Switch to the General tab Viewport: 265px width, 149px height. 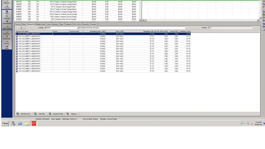[18, 24]
